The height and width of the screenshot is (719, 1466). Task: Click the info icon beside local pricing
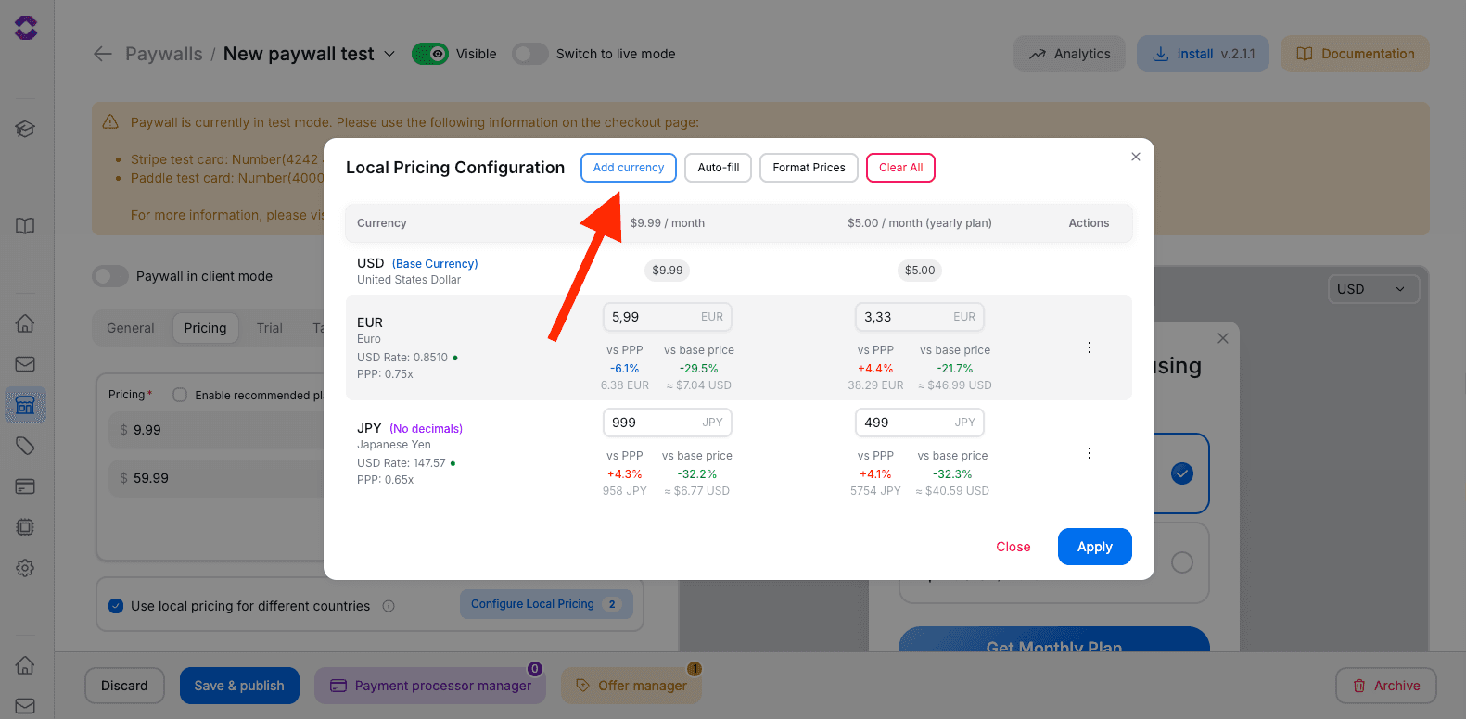pos(389,606)
